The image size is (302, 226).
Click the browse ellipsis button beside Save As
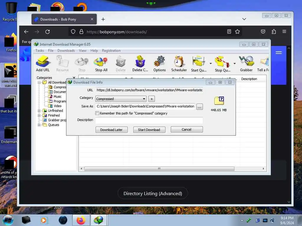(x=200, y=107)
